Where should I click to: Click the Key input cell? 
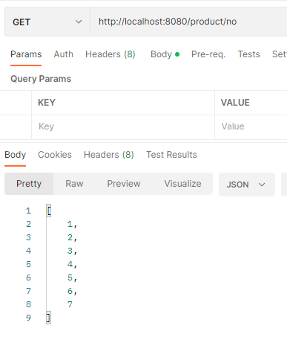123,126
